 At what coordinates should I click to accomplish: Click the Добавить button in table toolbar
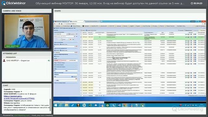tap(88, 30)
